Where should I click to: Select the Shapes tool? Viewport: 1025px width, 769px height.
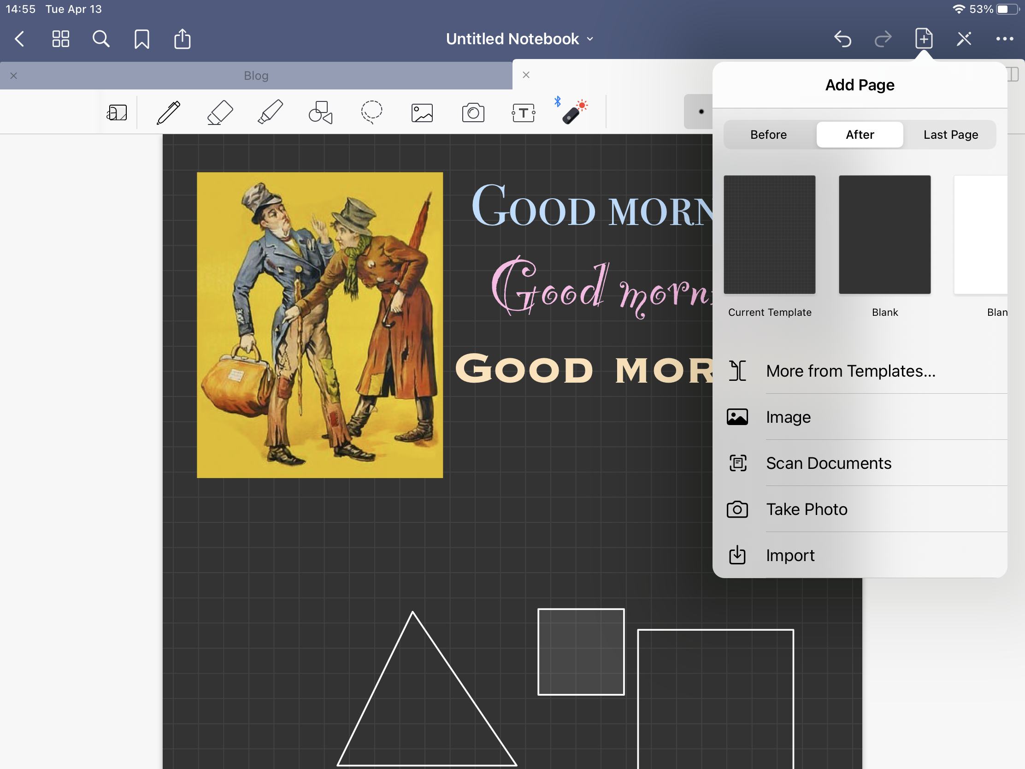point(321,112)
